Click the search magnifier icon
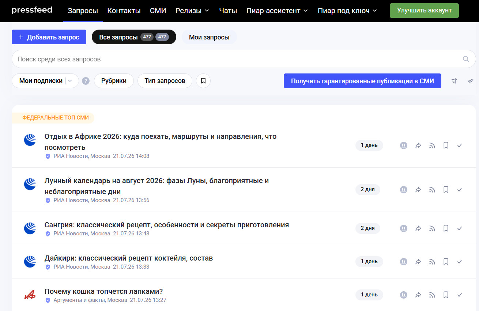 tap(466, 59)
